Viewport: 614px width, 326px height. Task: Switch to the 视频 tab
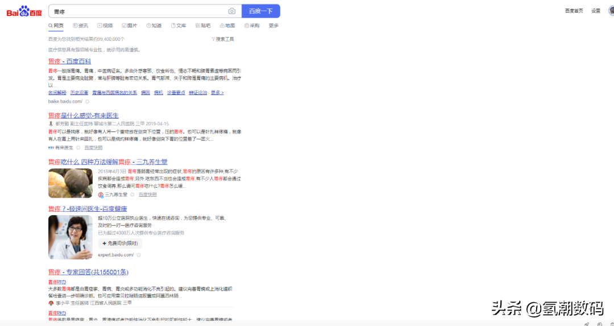105,26
